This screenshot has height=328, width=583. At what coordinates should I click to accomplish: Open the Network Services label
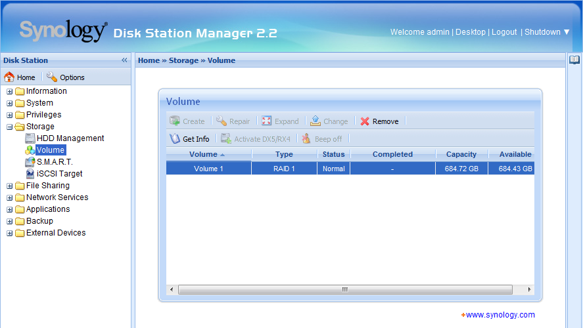click(57, 197)
